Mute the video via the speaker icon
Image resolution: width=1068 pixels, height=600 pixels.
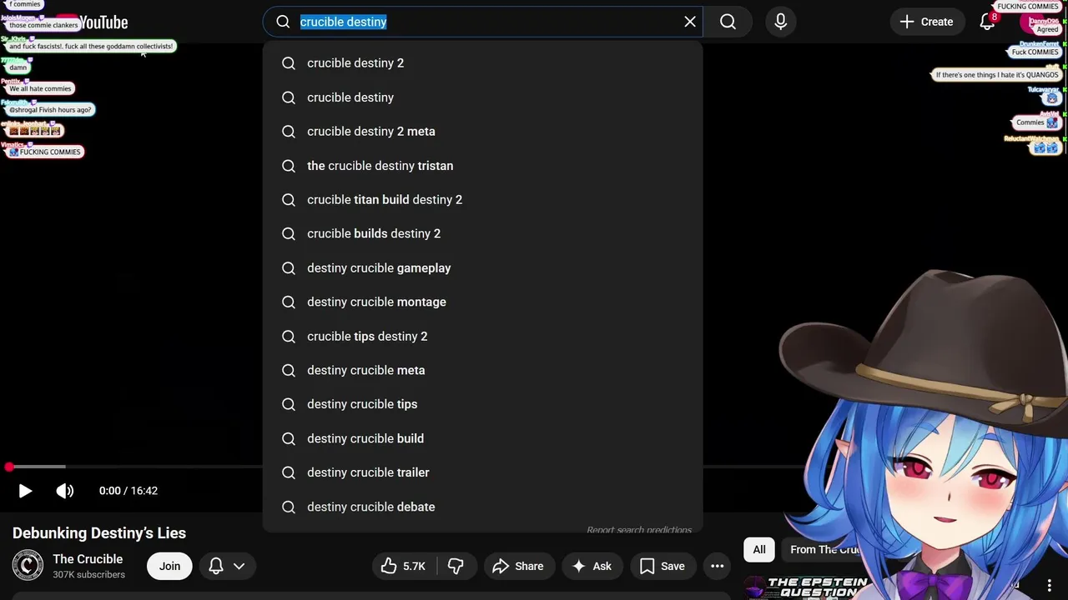[65, 491]
